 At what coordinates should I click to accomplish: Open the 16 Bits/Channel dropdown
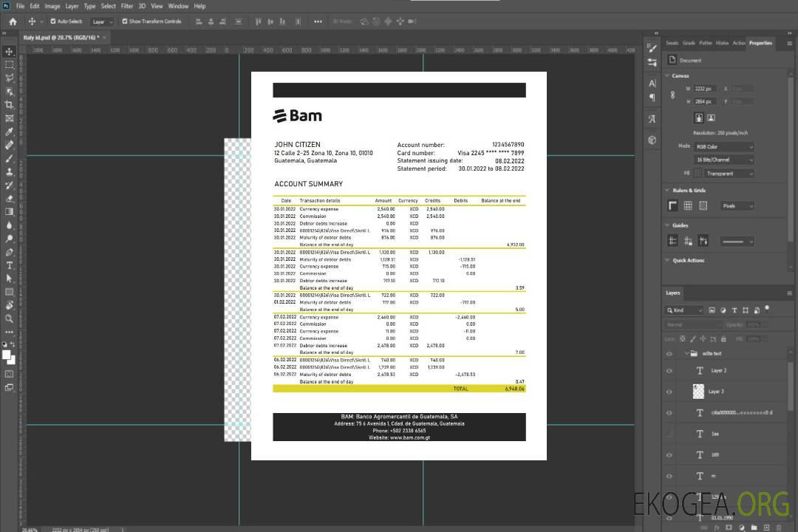(x=723, y=160)
